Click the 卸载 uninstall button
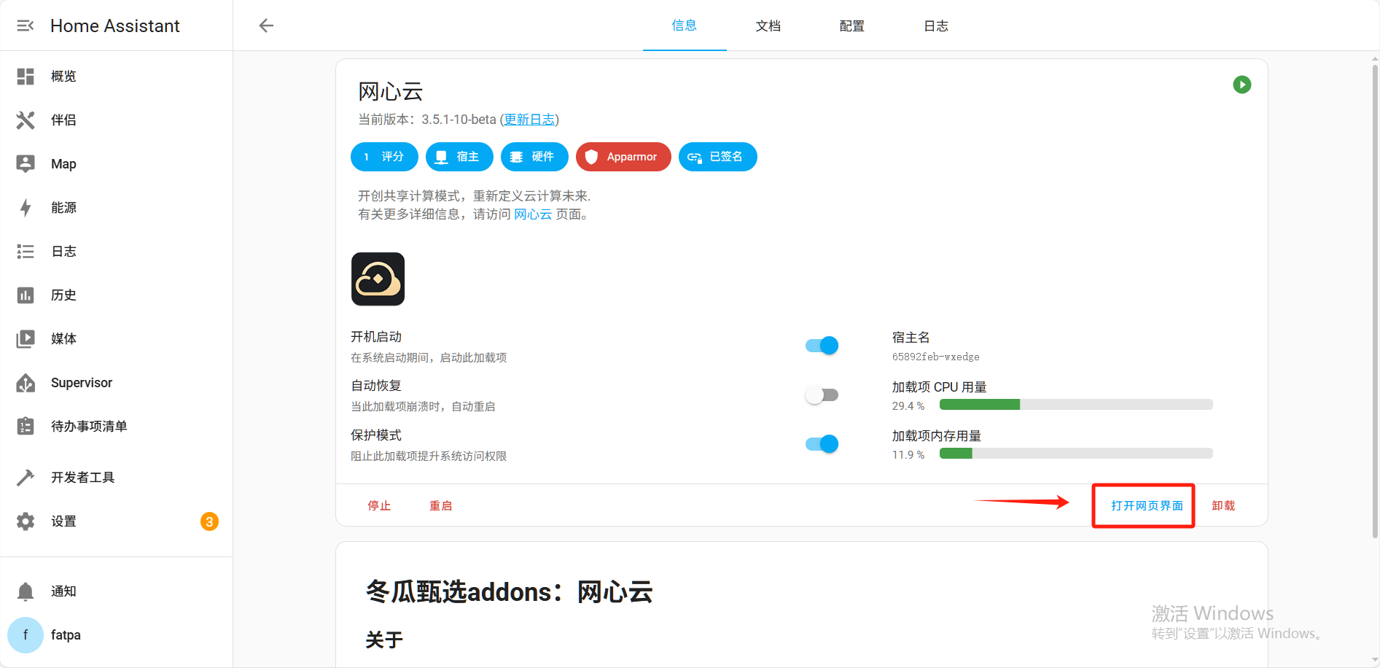 (1223, 505)
